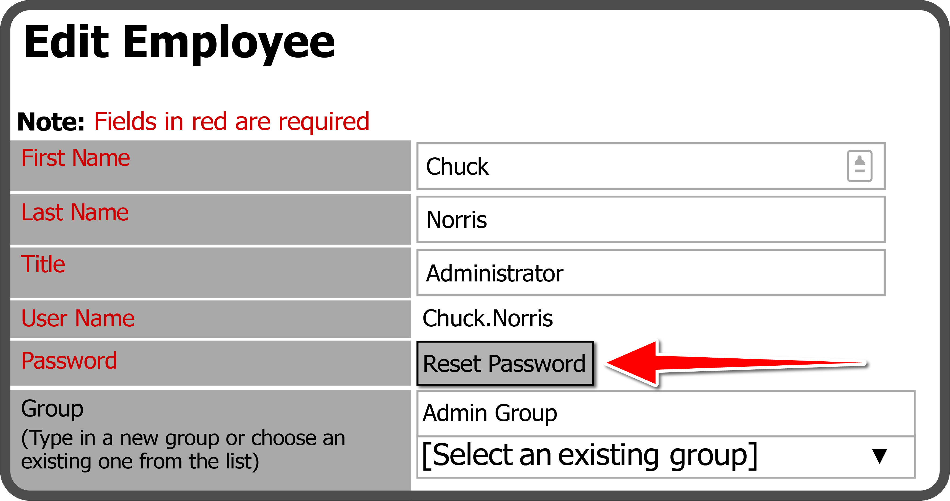Click the bold Note: label
950x501 pixels.
[x=51, y=122]
